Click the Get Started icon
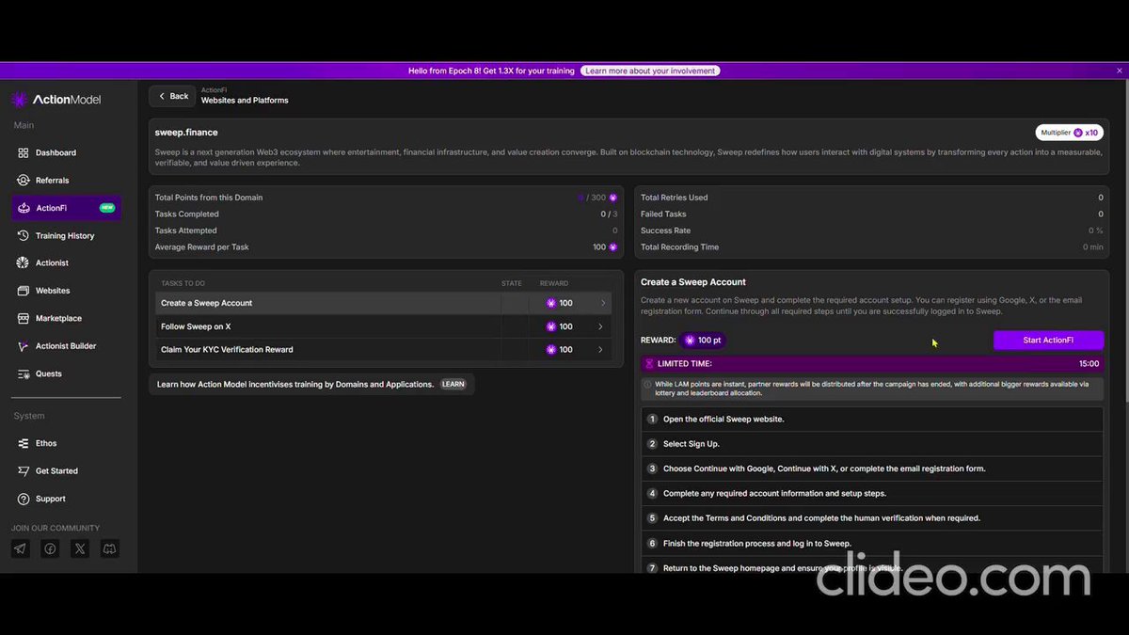Image resolution: width=1129 pixels, height=635 pixels. (x=24, y=471)
